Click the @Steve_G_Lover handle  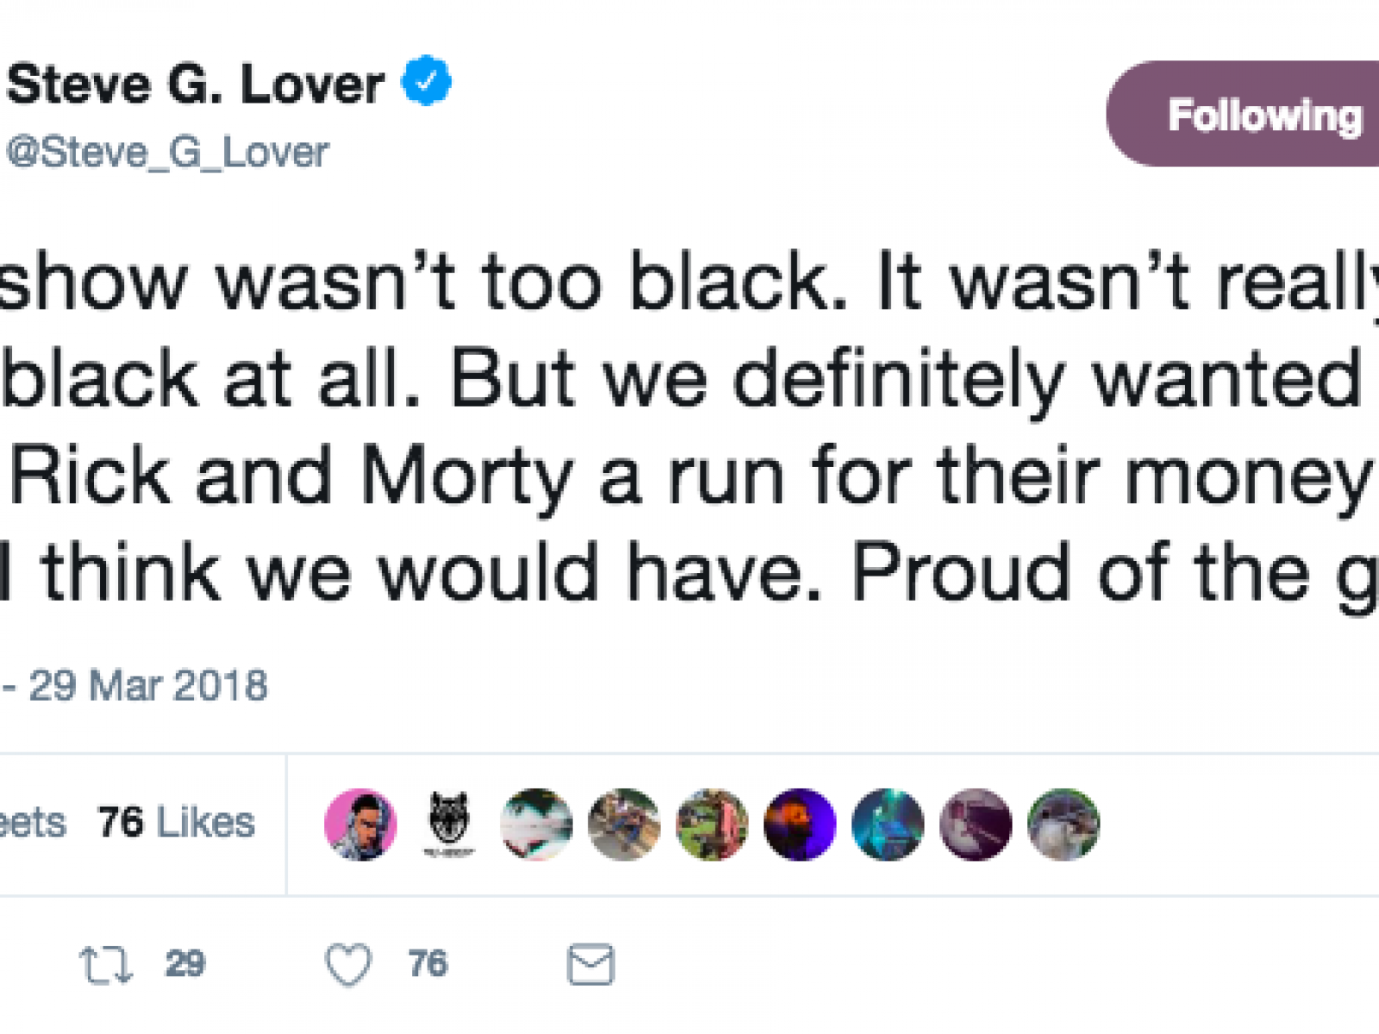tap(168, 151)
